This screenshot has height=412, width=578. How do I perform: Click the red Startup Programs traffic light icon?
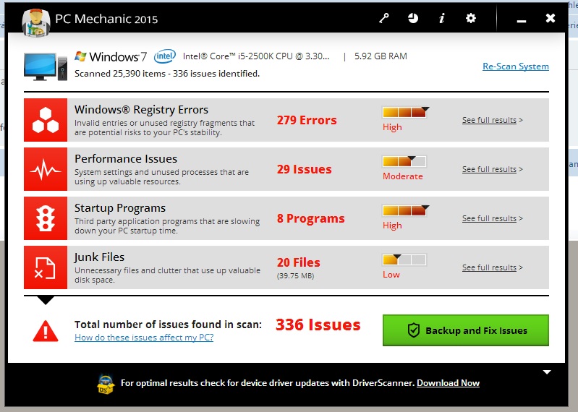[x=46, y=218]
